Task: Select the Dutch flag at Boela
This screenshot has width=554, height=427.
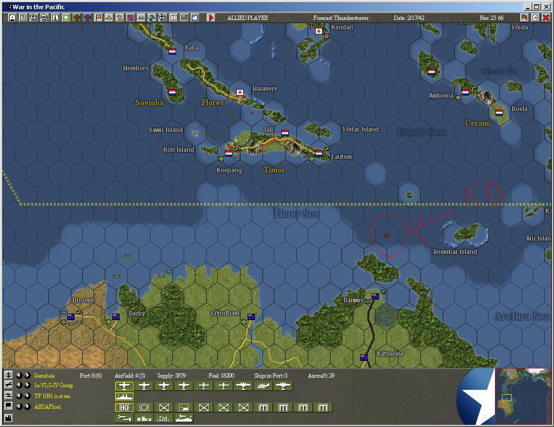Action: pyautogui.click(x=499, y=113)
